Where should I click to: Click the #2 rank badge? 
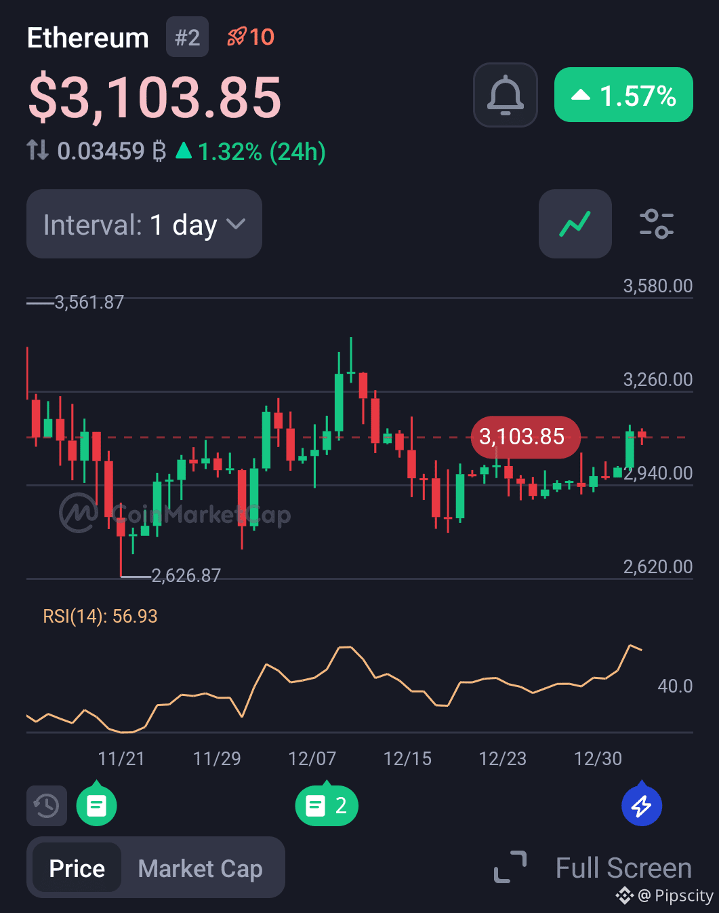(187, 37)
